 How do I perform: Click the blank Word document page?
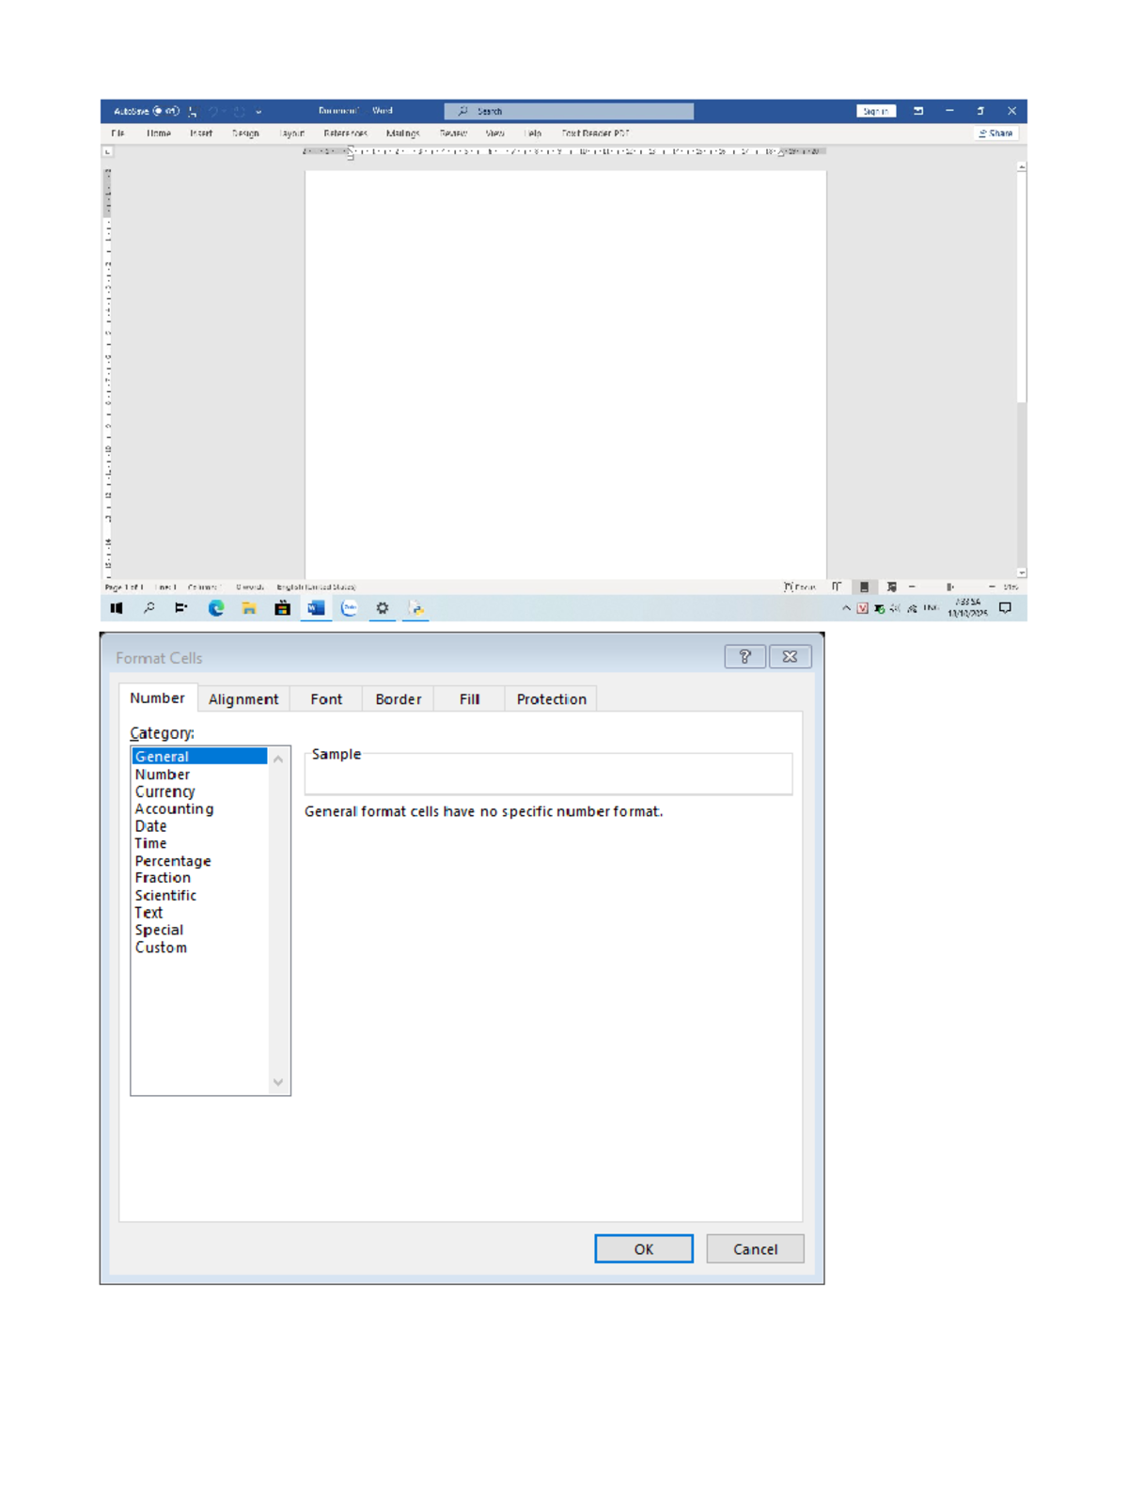[x=565, y=374]
